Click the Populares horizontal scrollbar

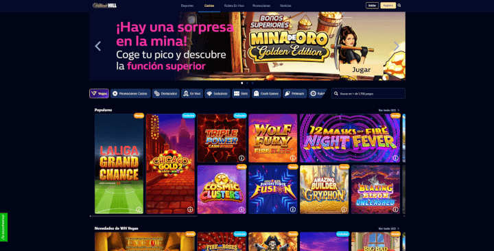[x=143, y=216]
